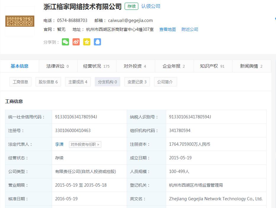Open the 股东信息 shareholder section
The image size is (276, 208).
pyautogui.click(x=48, y=82)
